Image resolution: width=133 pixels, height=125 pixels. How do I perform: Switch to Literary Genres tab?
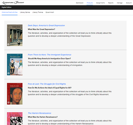tap(25, 12)
